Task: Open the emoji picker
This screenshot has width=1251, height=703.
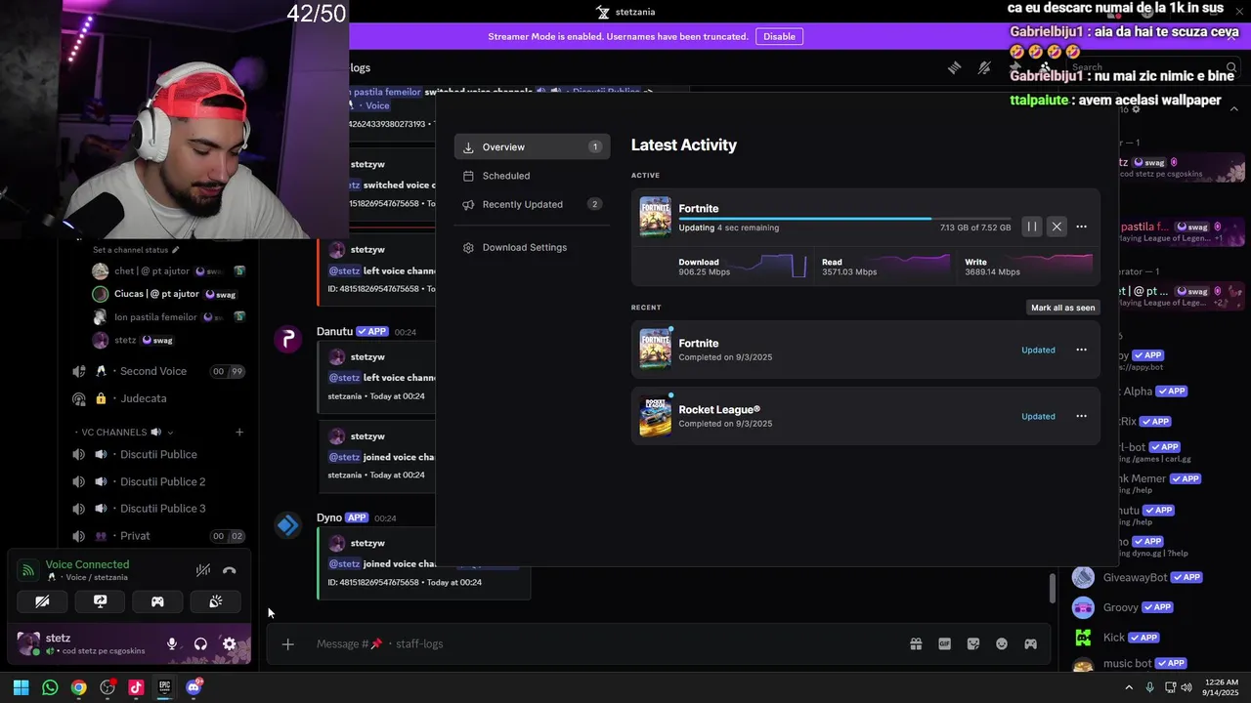Action: 1002,644
